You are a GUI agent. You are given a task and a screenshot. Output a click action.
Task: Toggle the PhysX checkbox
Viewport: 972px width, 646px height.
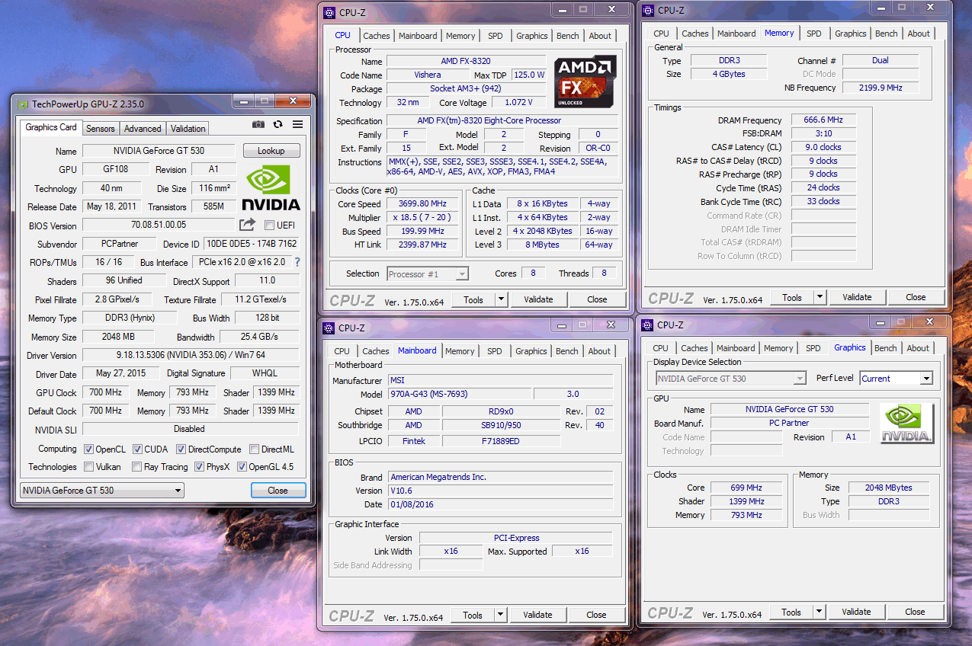tap(200, 467)
